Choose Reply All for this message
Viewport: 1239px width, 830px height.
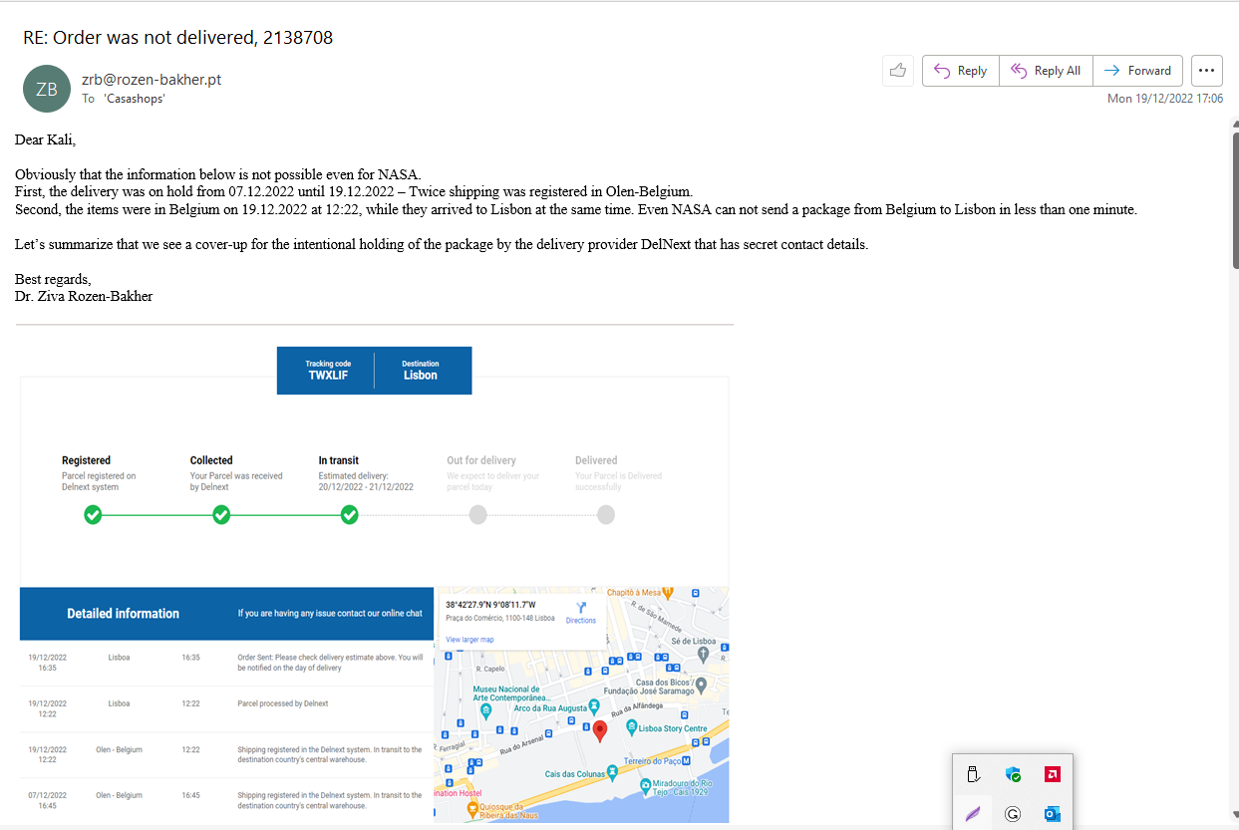pos(1046,71)
